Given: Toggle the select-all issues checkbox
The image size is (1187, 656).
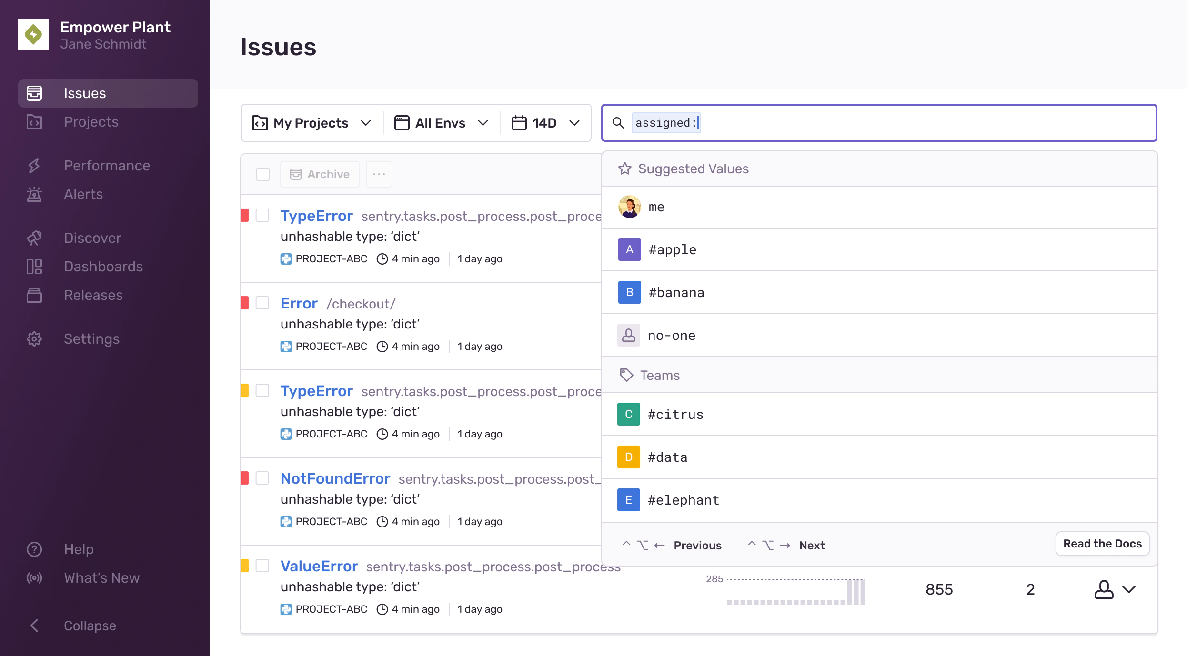Looking at the screenshot, I should [x=262, y=174].
